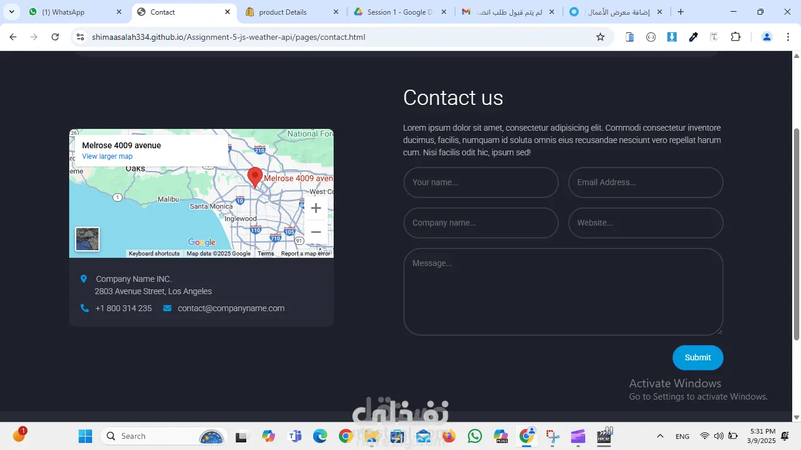801x450 pixels.
Task: Click the phone icon beside the number
Action: (84, 308)
